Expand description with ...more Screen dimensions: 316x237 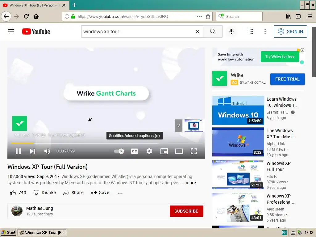click(189, 183)
